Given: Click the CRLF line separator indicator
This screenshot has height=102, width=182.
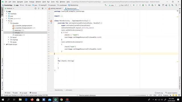Looking at the screenshot, I should pos(155,95).
